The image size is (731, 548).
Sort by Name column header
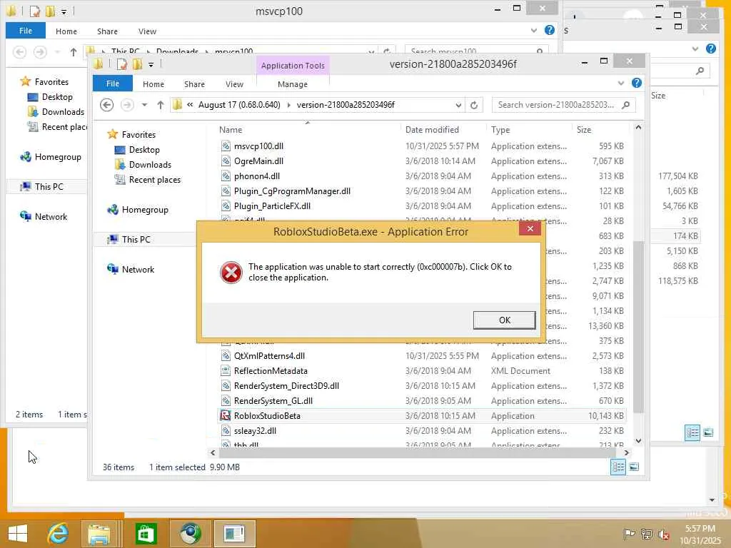pos(231,130)
